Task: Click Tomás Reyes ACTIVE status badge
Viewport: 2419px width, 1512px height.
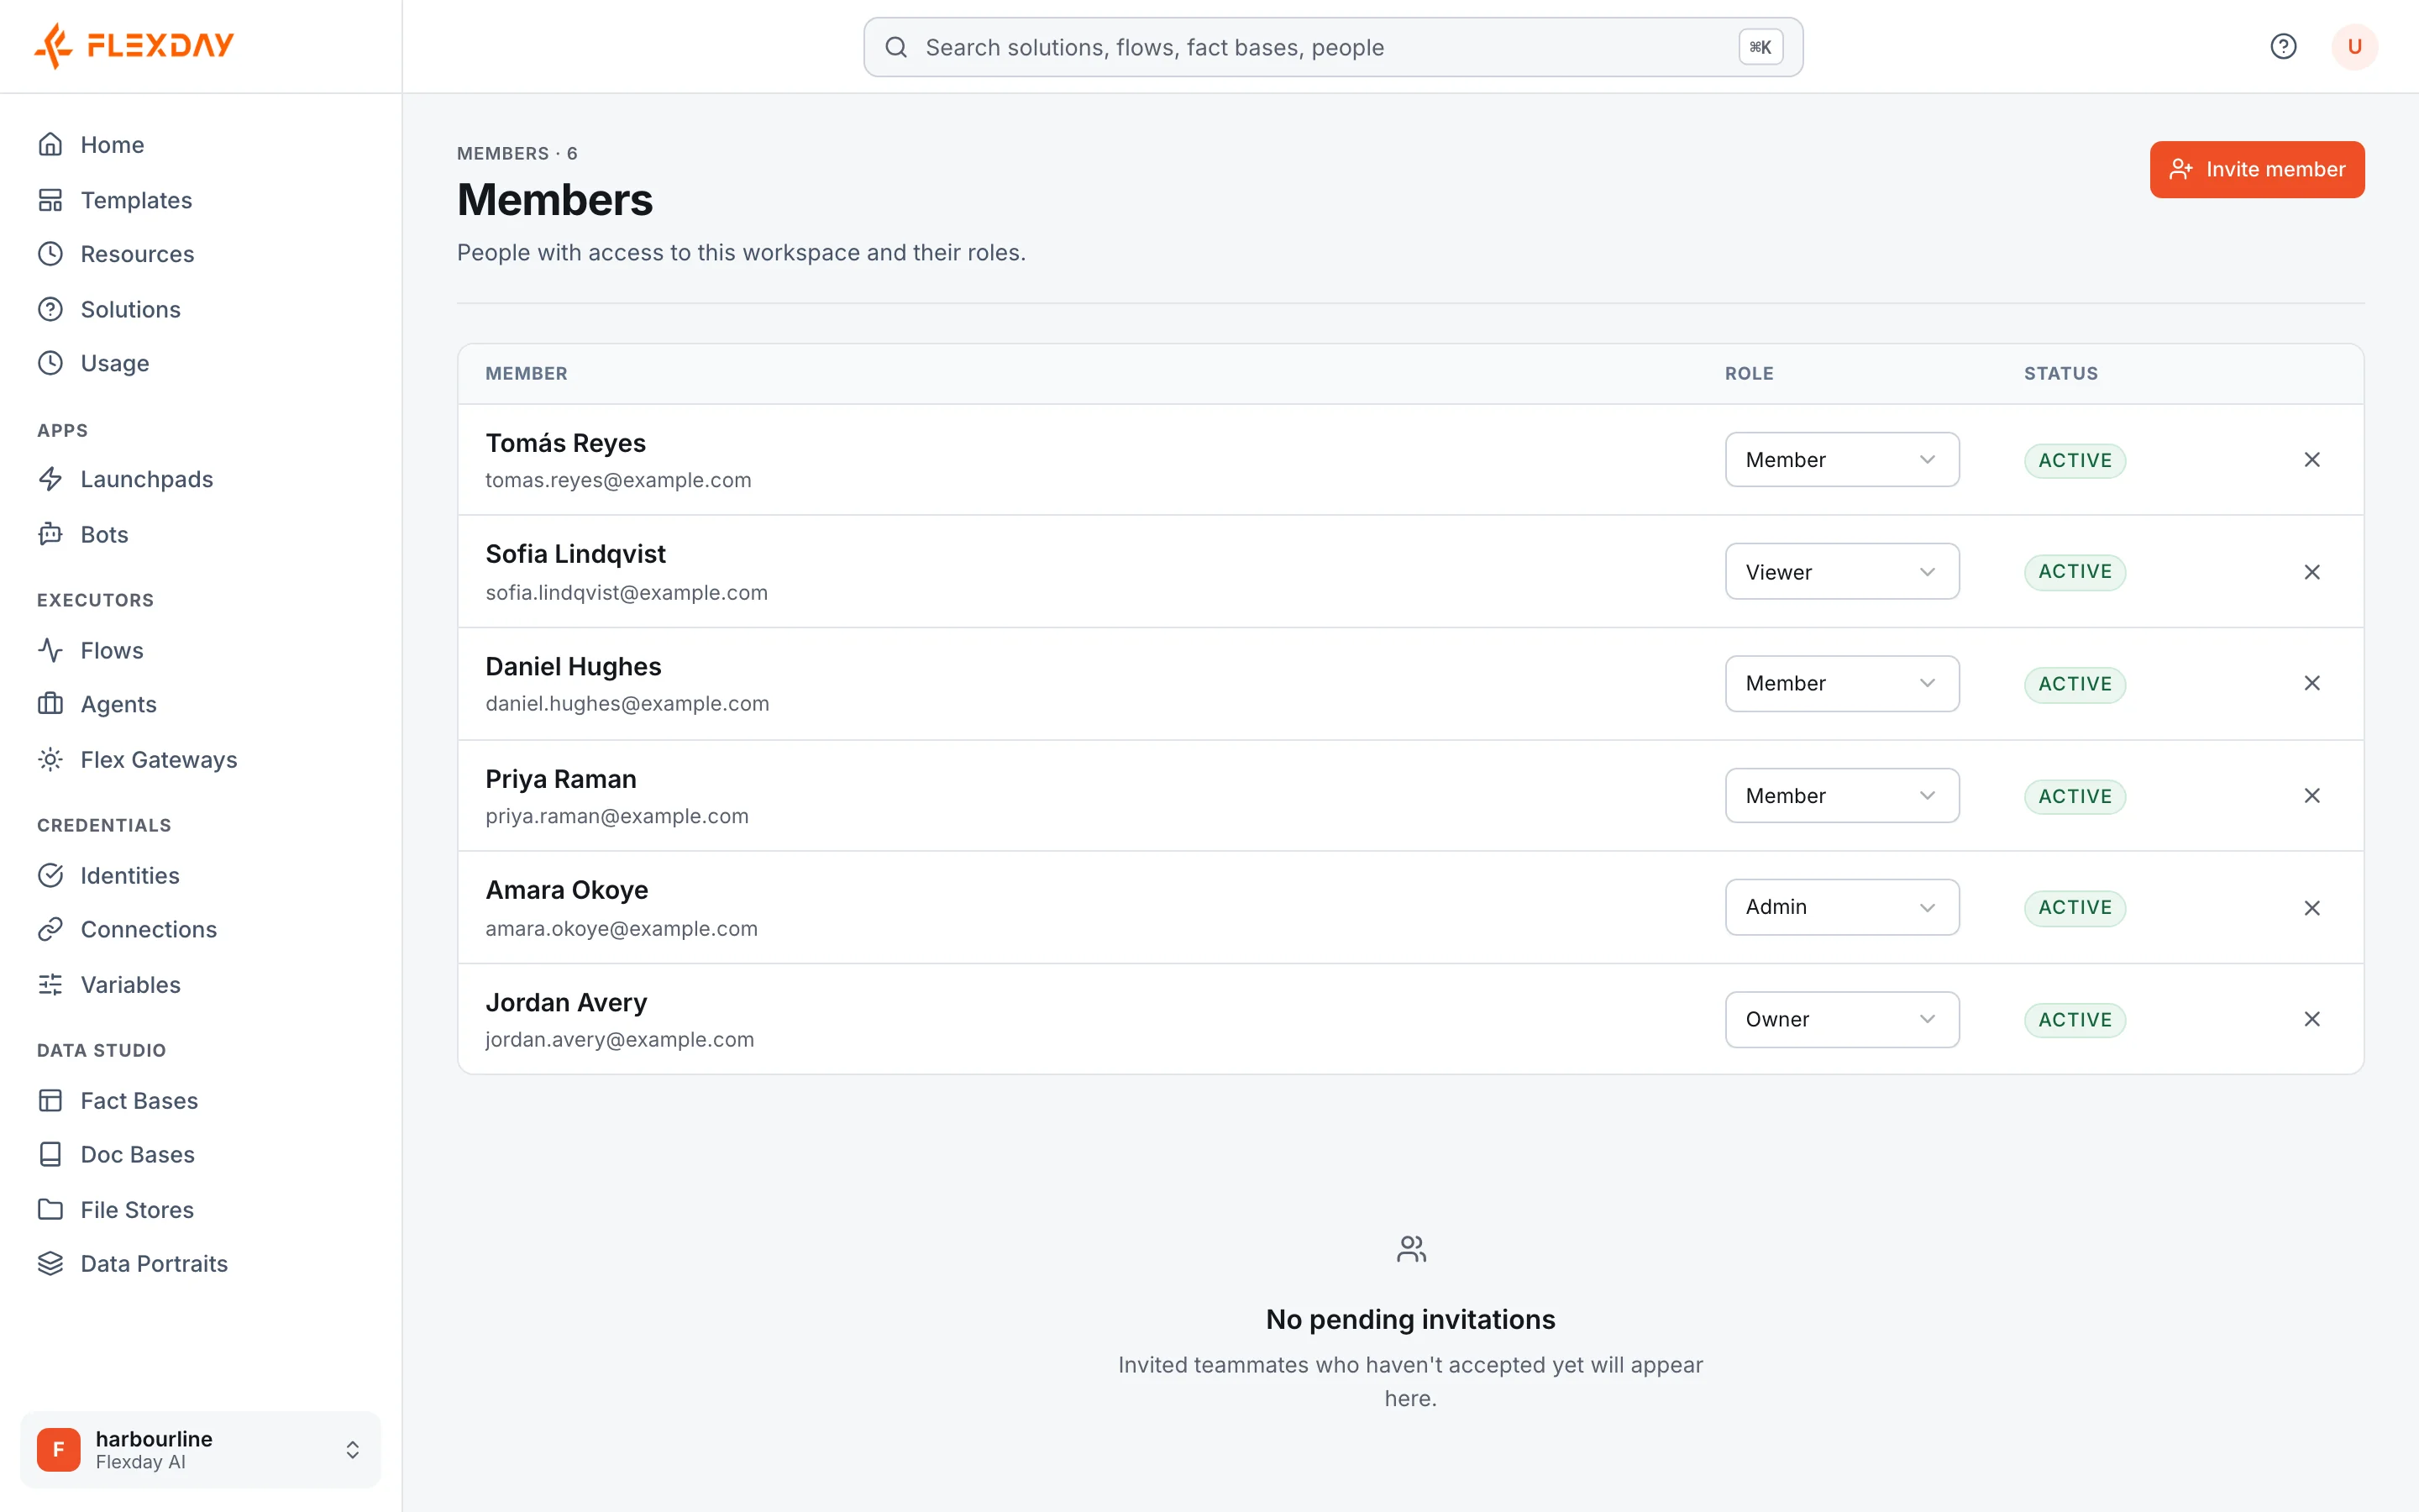Action: click(2075, 460)
